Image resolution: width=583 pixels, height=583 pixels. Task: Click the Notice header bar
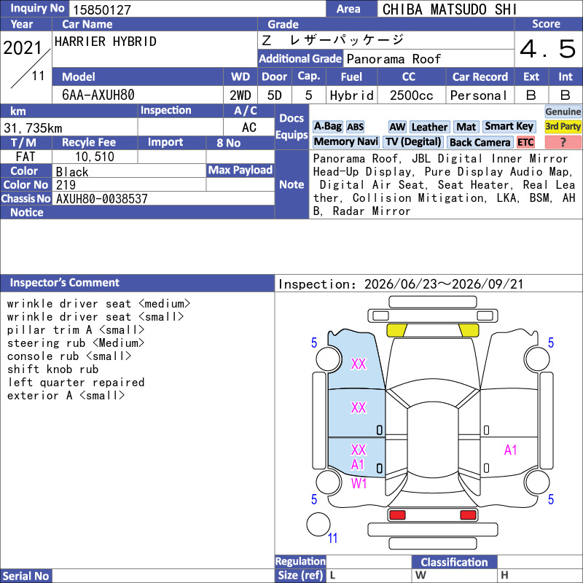(x=137, y=212)
